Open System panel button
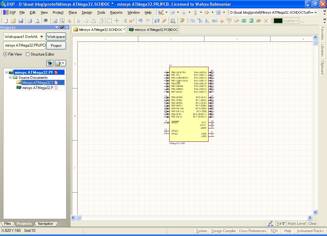 202,231
